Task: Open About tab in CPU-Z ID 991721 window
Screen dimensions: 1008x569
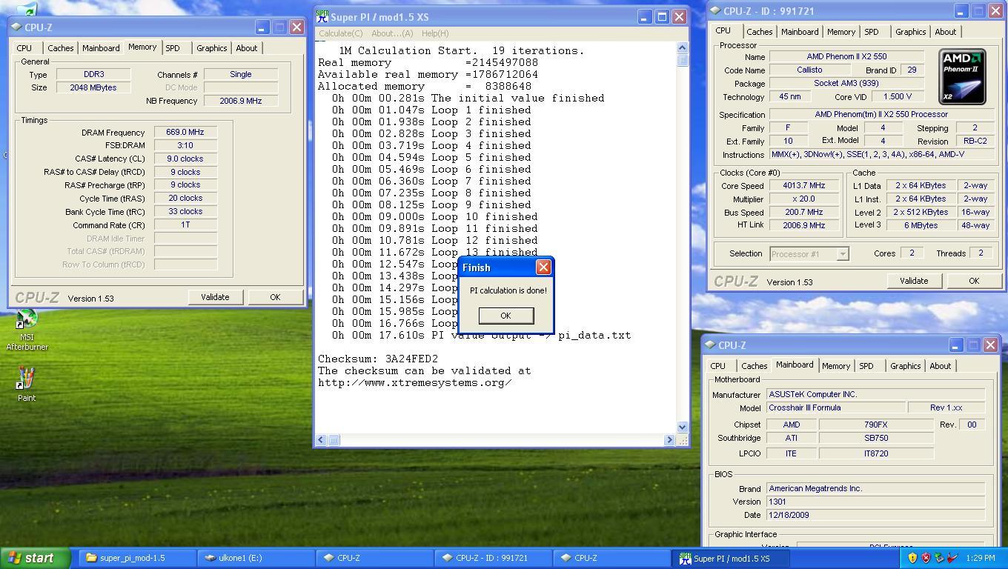Action: pos(946,32)
